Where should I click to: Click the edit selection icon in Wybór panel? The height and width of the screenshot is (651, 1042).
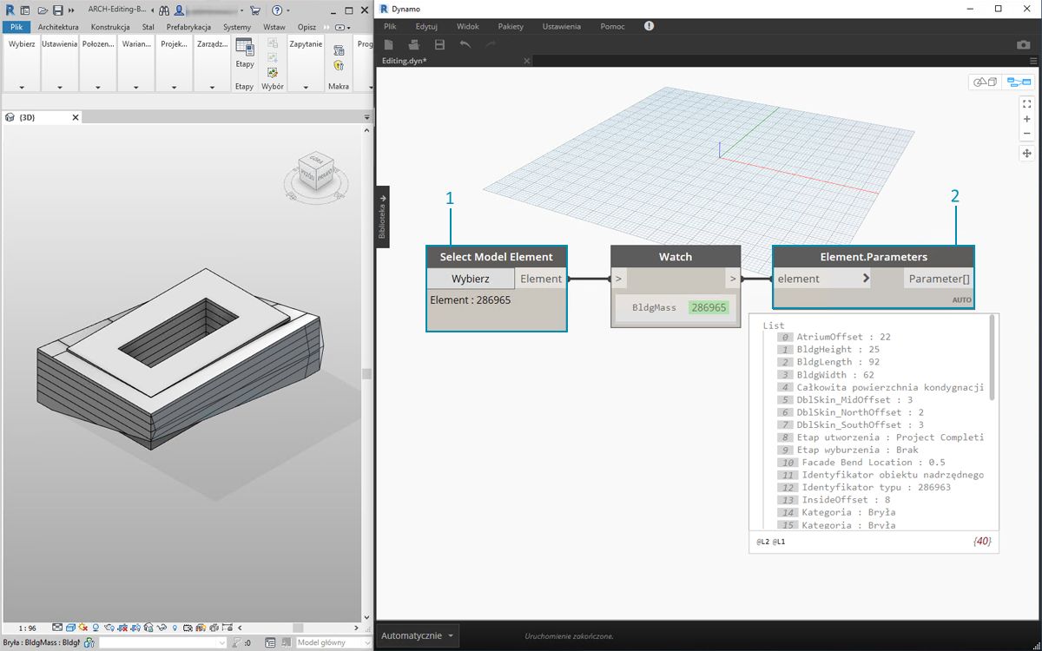273,72
